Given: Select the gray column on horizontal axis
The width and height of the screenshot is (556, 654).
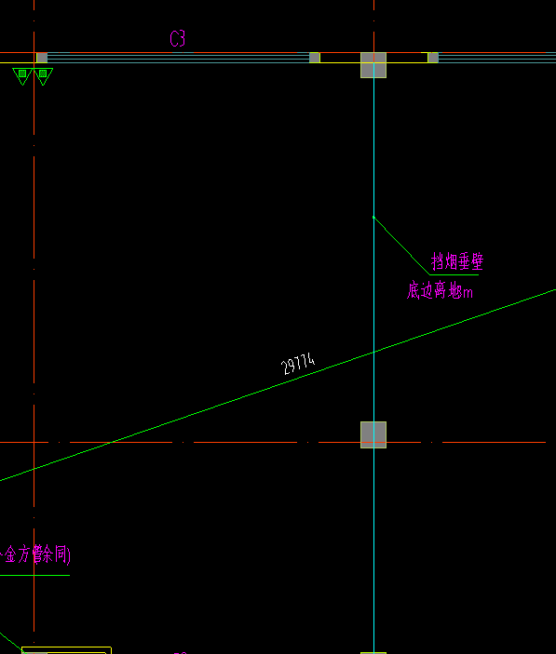Looking at the screenshot, I should tap(373, 435).
